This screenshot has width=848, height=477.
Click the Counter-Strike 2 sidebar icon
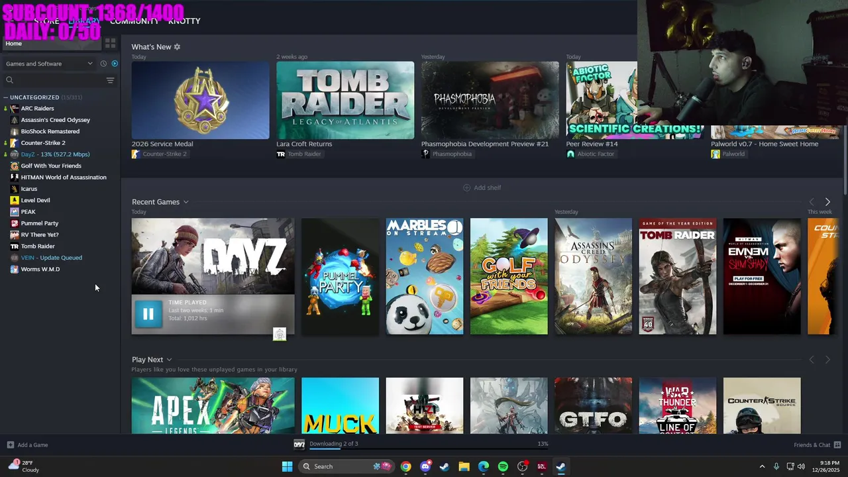pos(15,142)
